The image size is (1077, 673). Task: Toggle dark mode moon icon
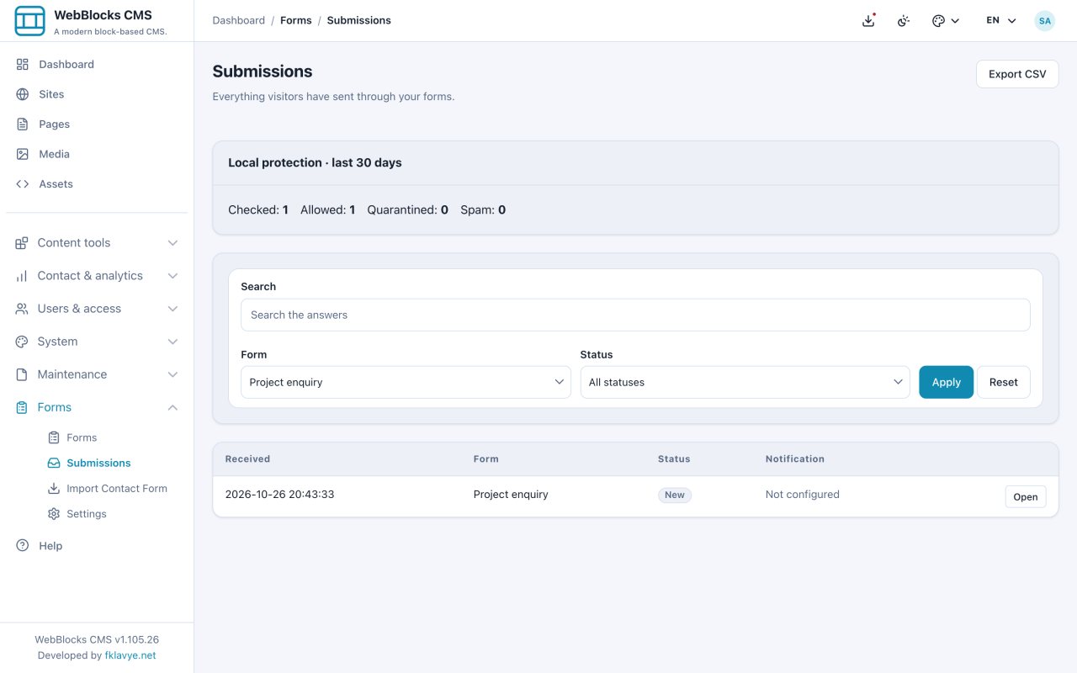(904, 20)
